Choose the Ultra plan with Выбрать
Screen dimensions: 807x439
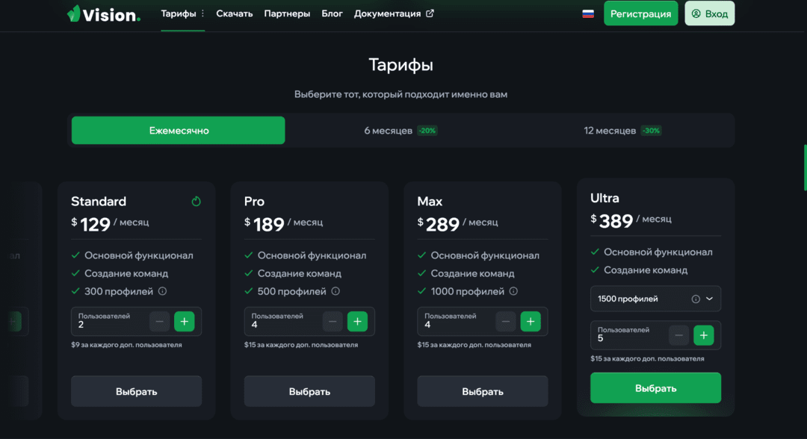click(x=656, y=388)
